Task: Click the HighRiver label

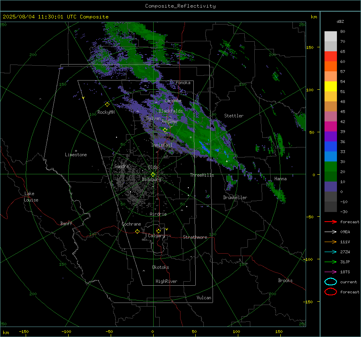Action: pos(166,281)
